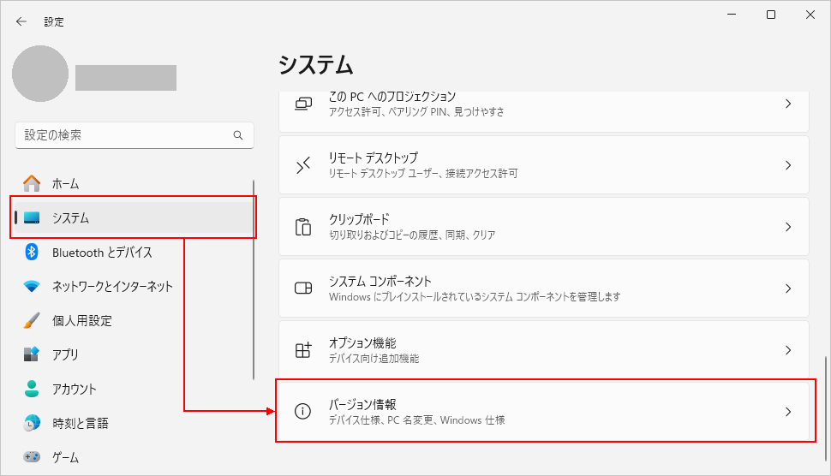Select ホーム in the sidebar

tap(134, 184)
